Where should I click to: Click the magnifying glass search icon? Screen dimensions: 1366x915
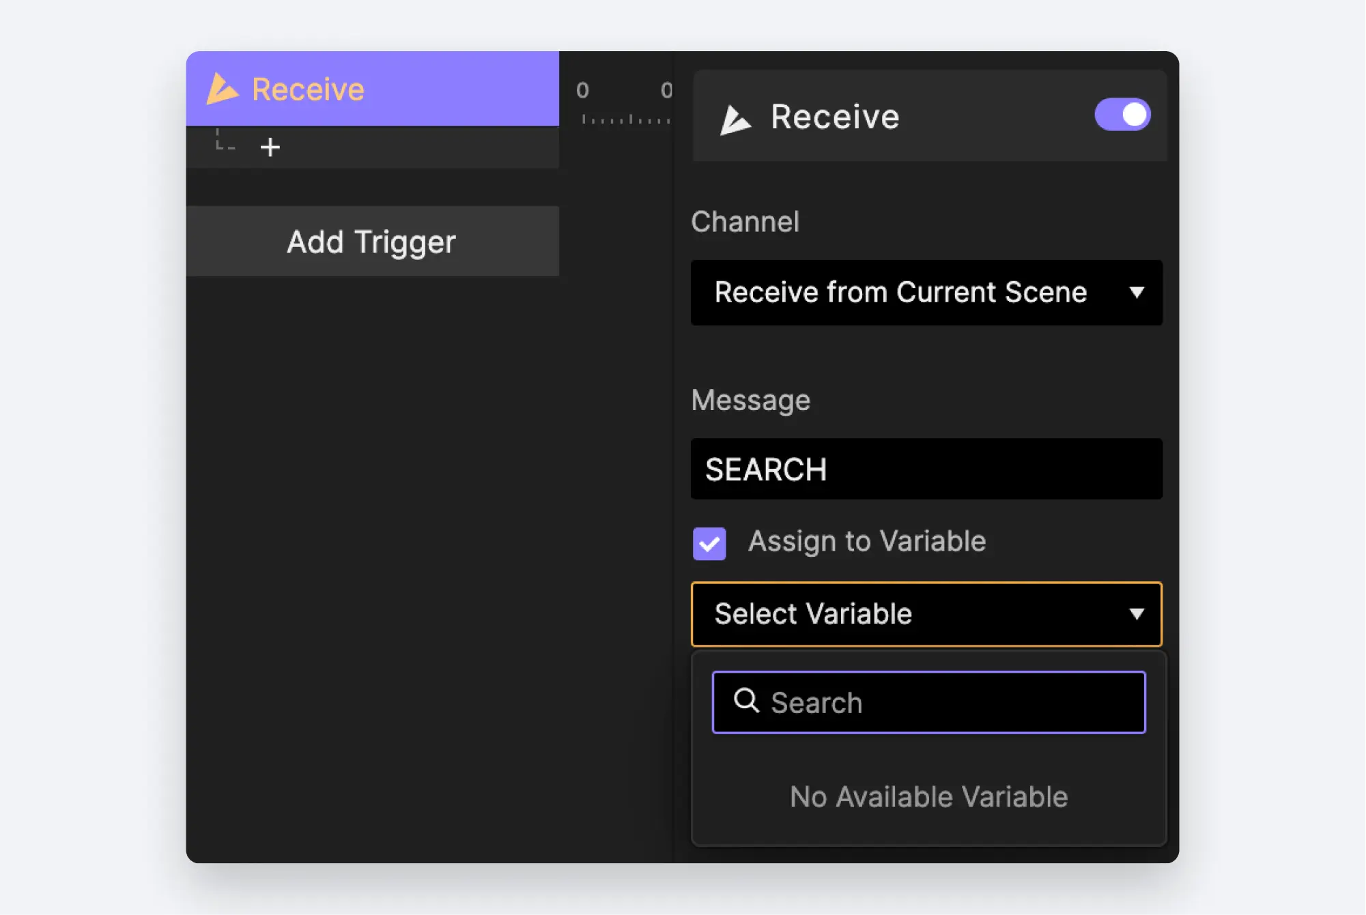[745, 701]
